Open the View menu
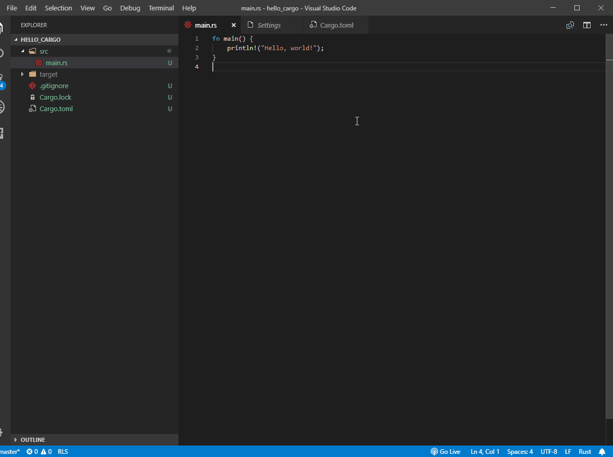Screen dimensions: 613x457 [88, 8]
